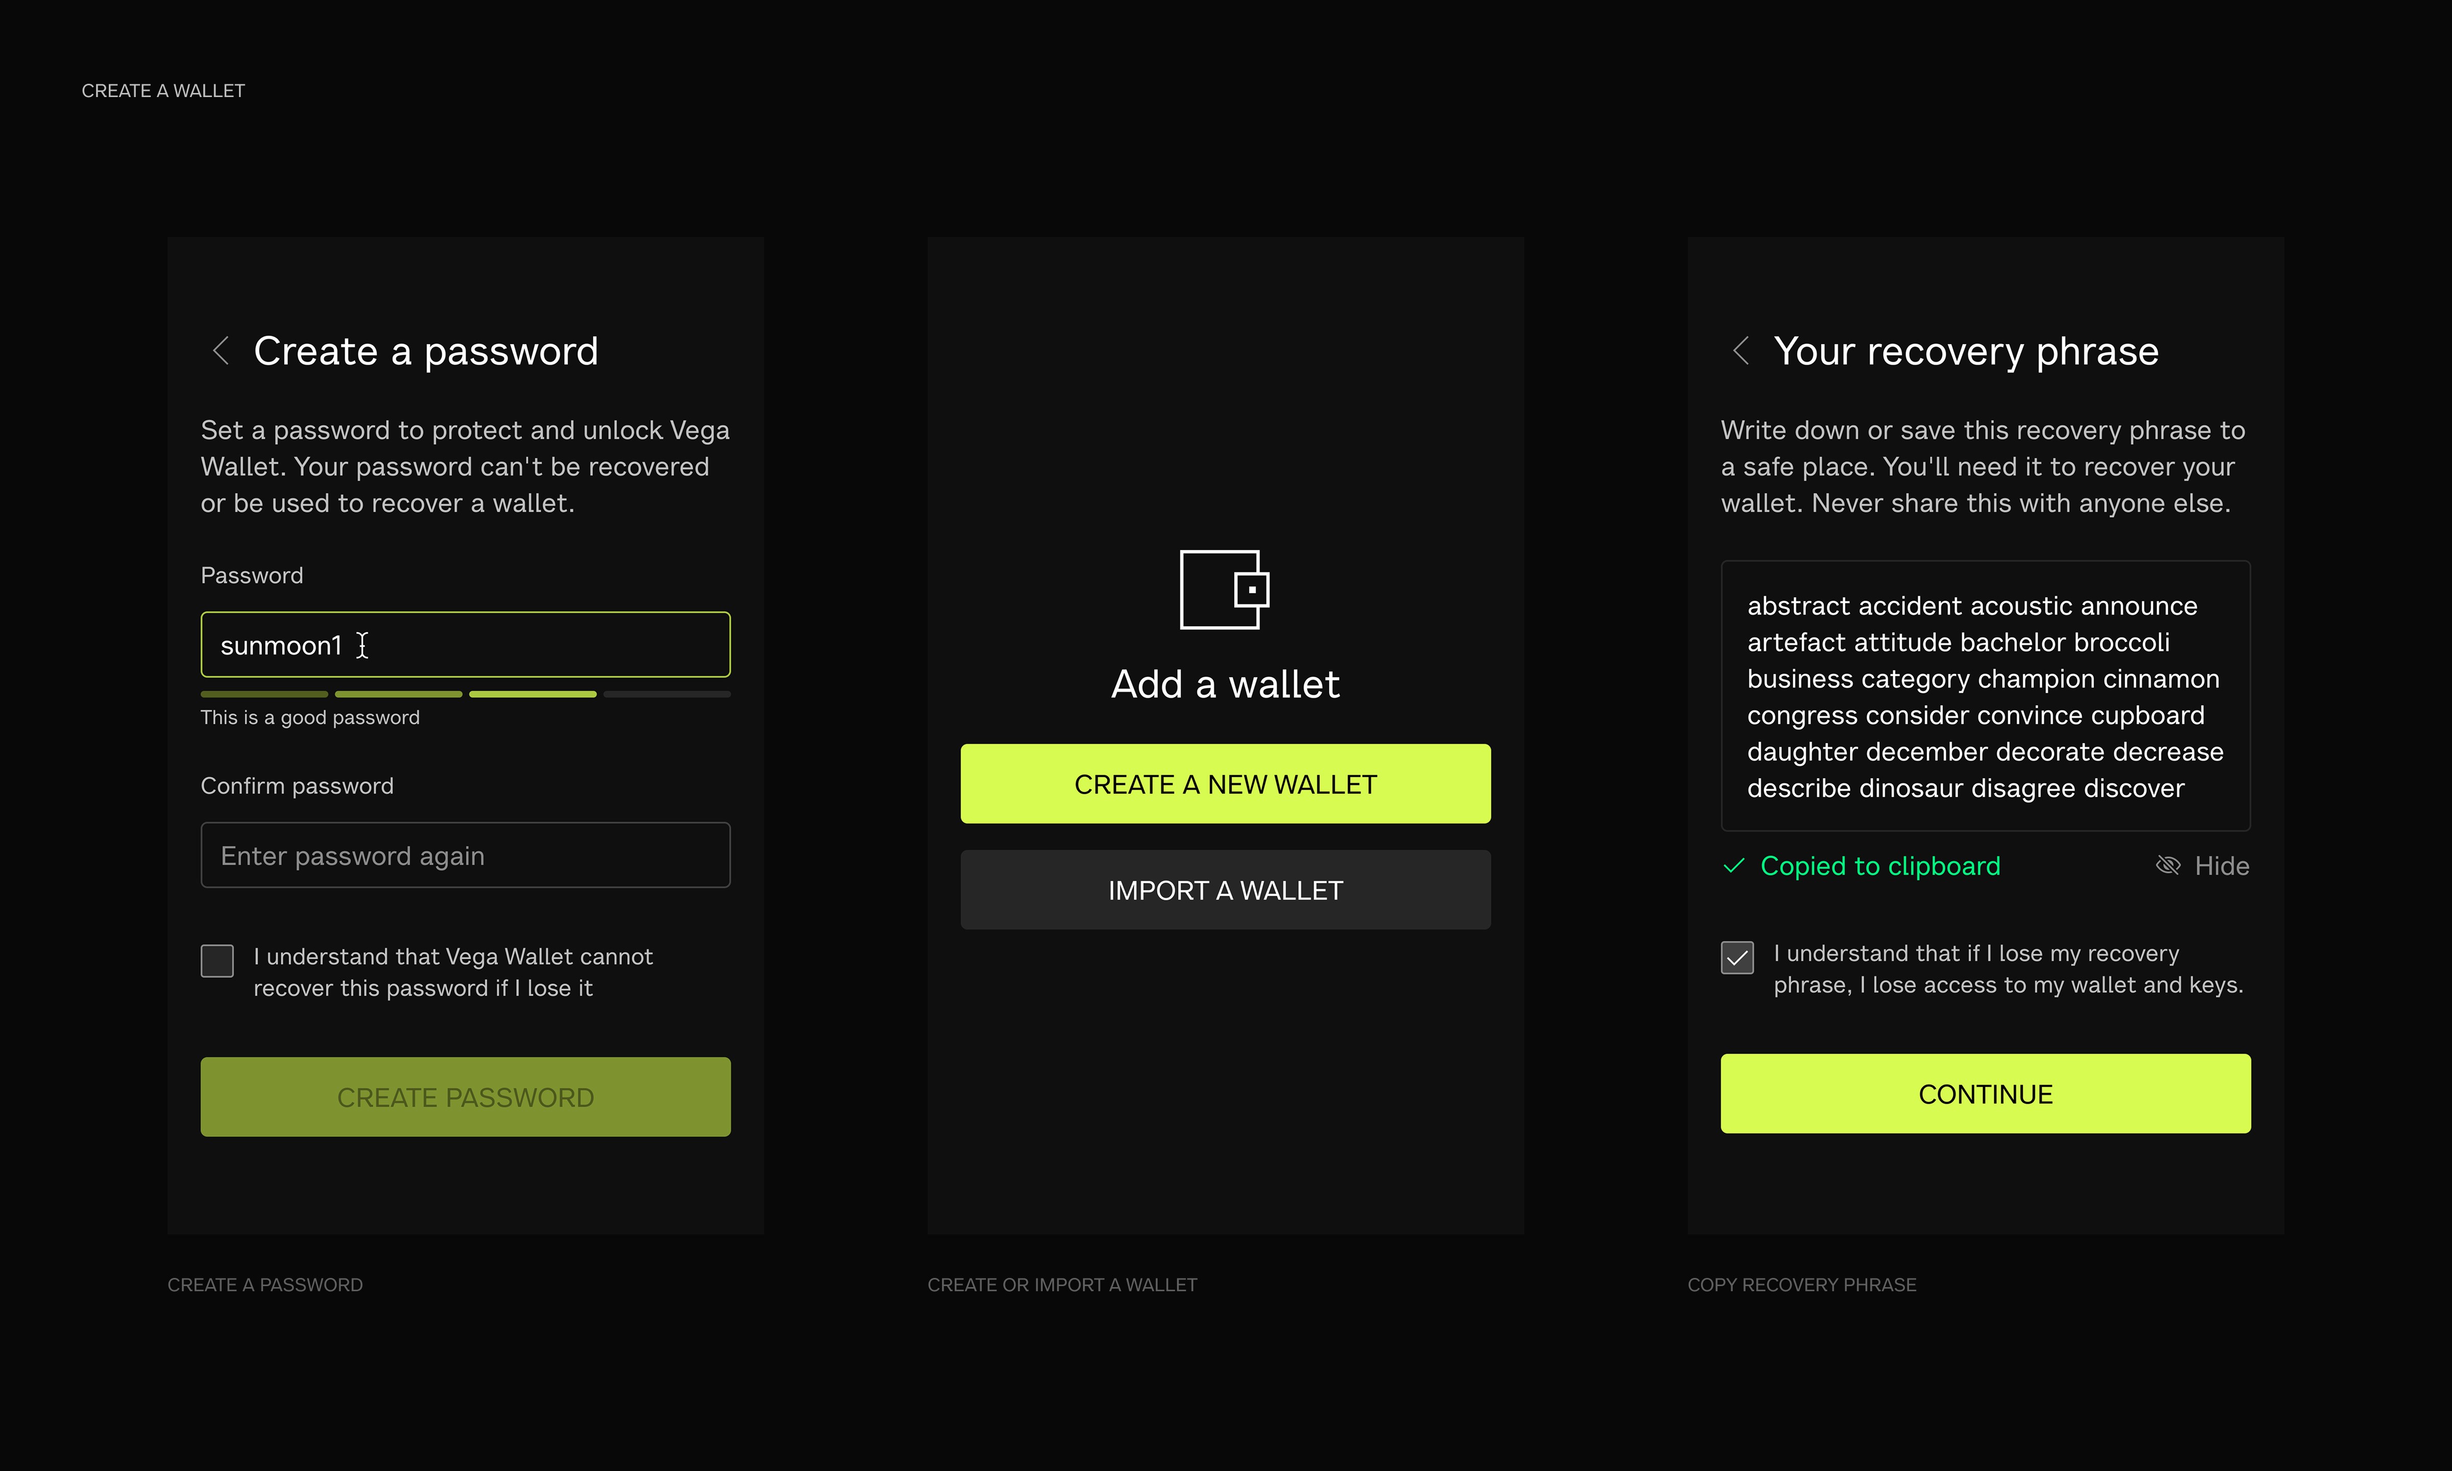Click the I understand Vega Wallet label text
This screenshot has width=2452, height=1471.
click(x=453, y=972)
